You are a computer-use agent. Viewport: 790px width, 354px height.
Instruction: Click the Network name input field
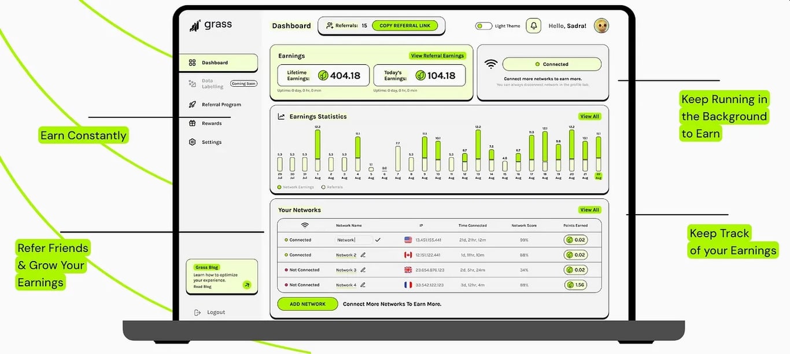tap(354, 239)
